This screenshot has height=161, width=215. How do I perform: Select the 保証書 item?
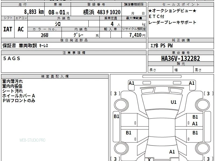coord(9,46)
